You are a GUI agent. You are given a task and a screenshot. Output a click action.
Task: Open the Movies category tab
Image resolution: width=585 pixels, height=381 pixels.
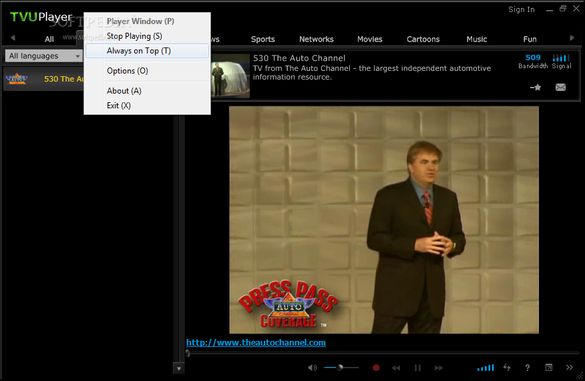(x=370, y=39)
